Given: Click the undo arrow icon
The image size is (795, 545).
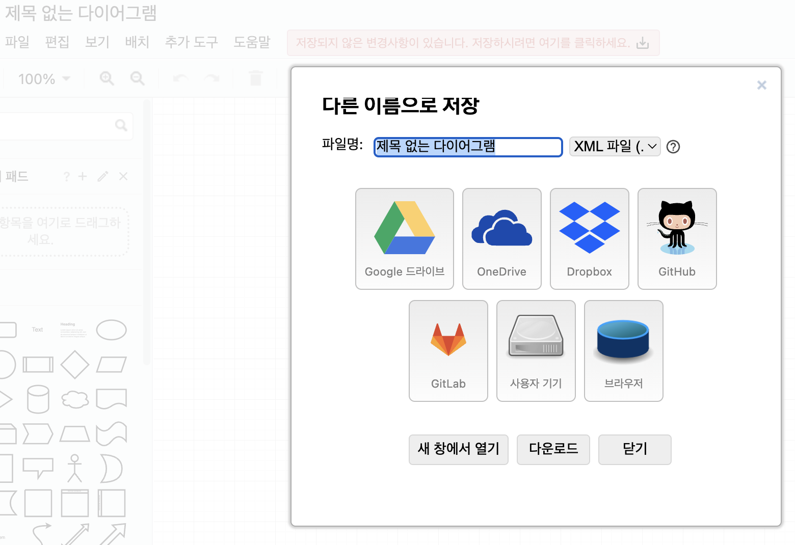Looking at the screenshot, I should click(181, 78).
